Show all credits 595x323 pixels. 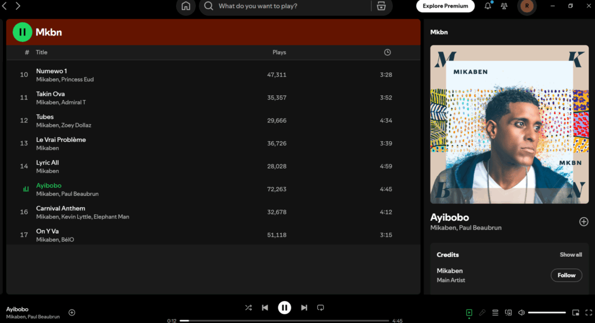coord(571,254)
